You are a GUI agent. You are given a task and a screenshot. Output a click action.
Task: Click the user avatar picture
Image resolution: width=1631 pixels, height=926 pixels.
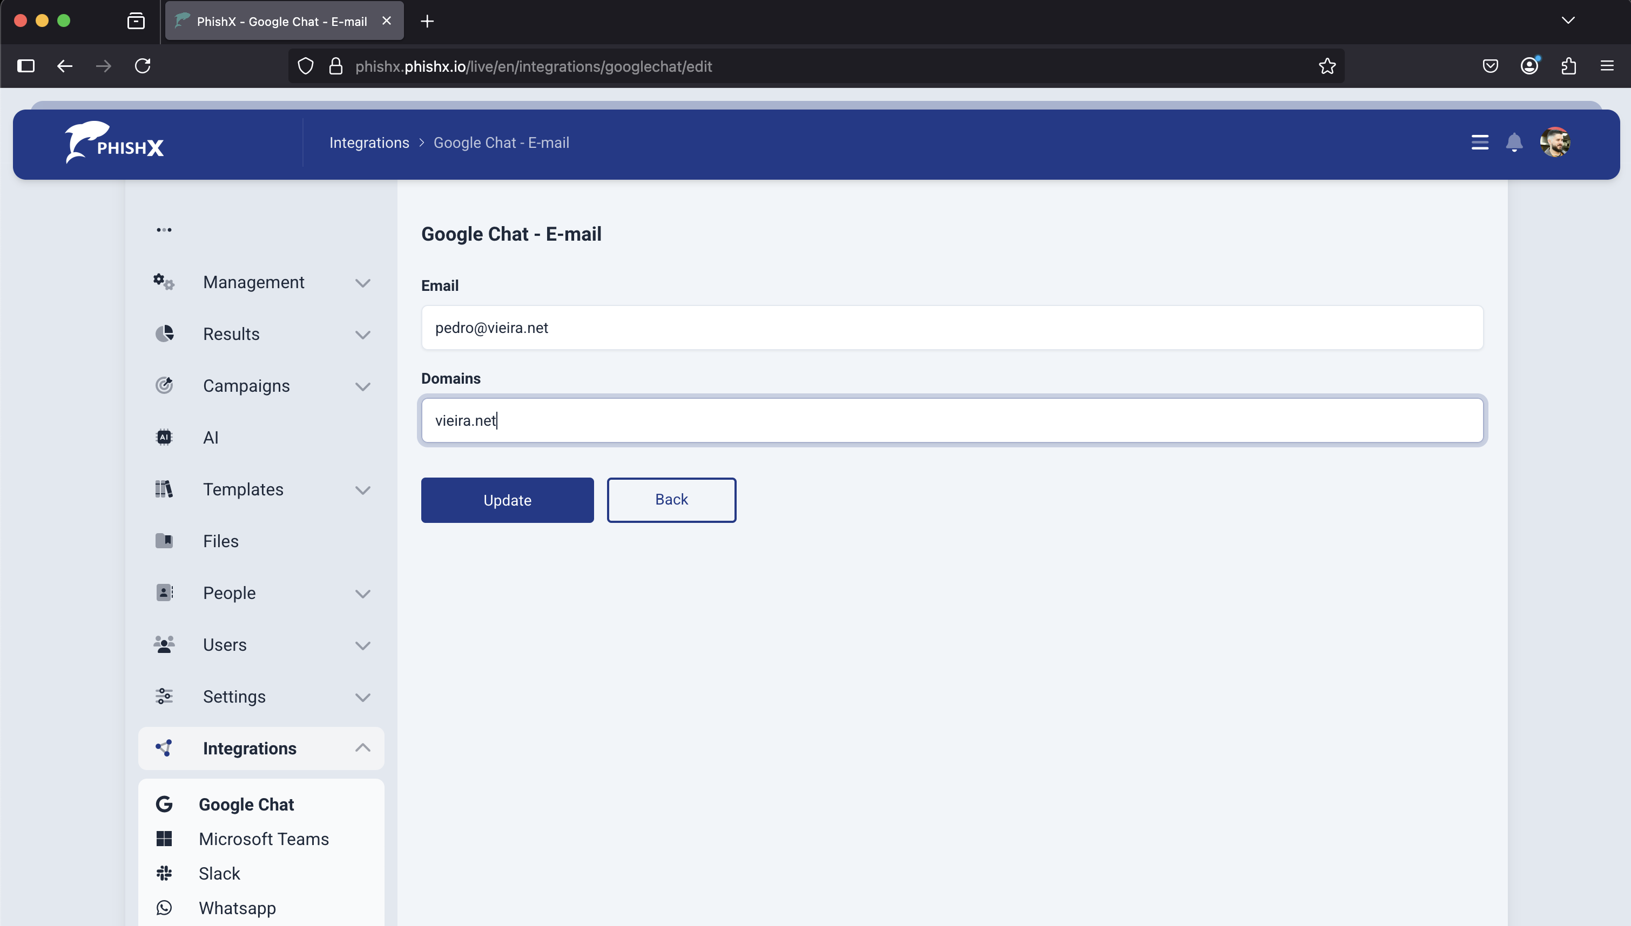(x=1555, y=142)
